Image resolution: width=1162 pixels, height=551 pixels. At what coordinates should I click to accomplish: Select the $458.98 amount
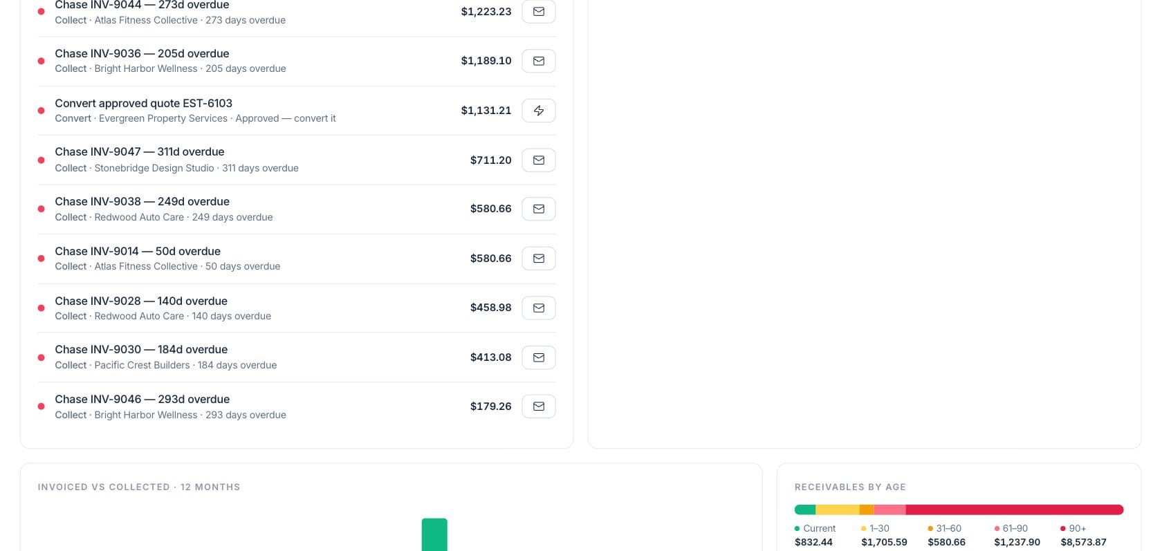491,308
